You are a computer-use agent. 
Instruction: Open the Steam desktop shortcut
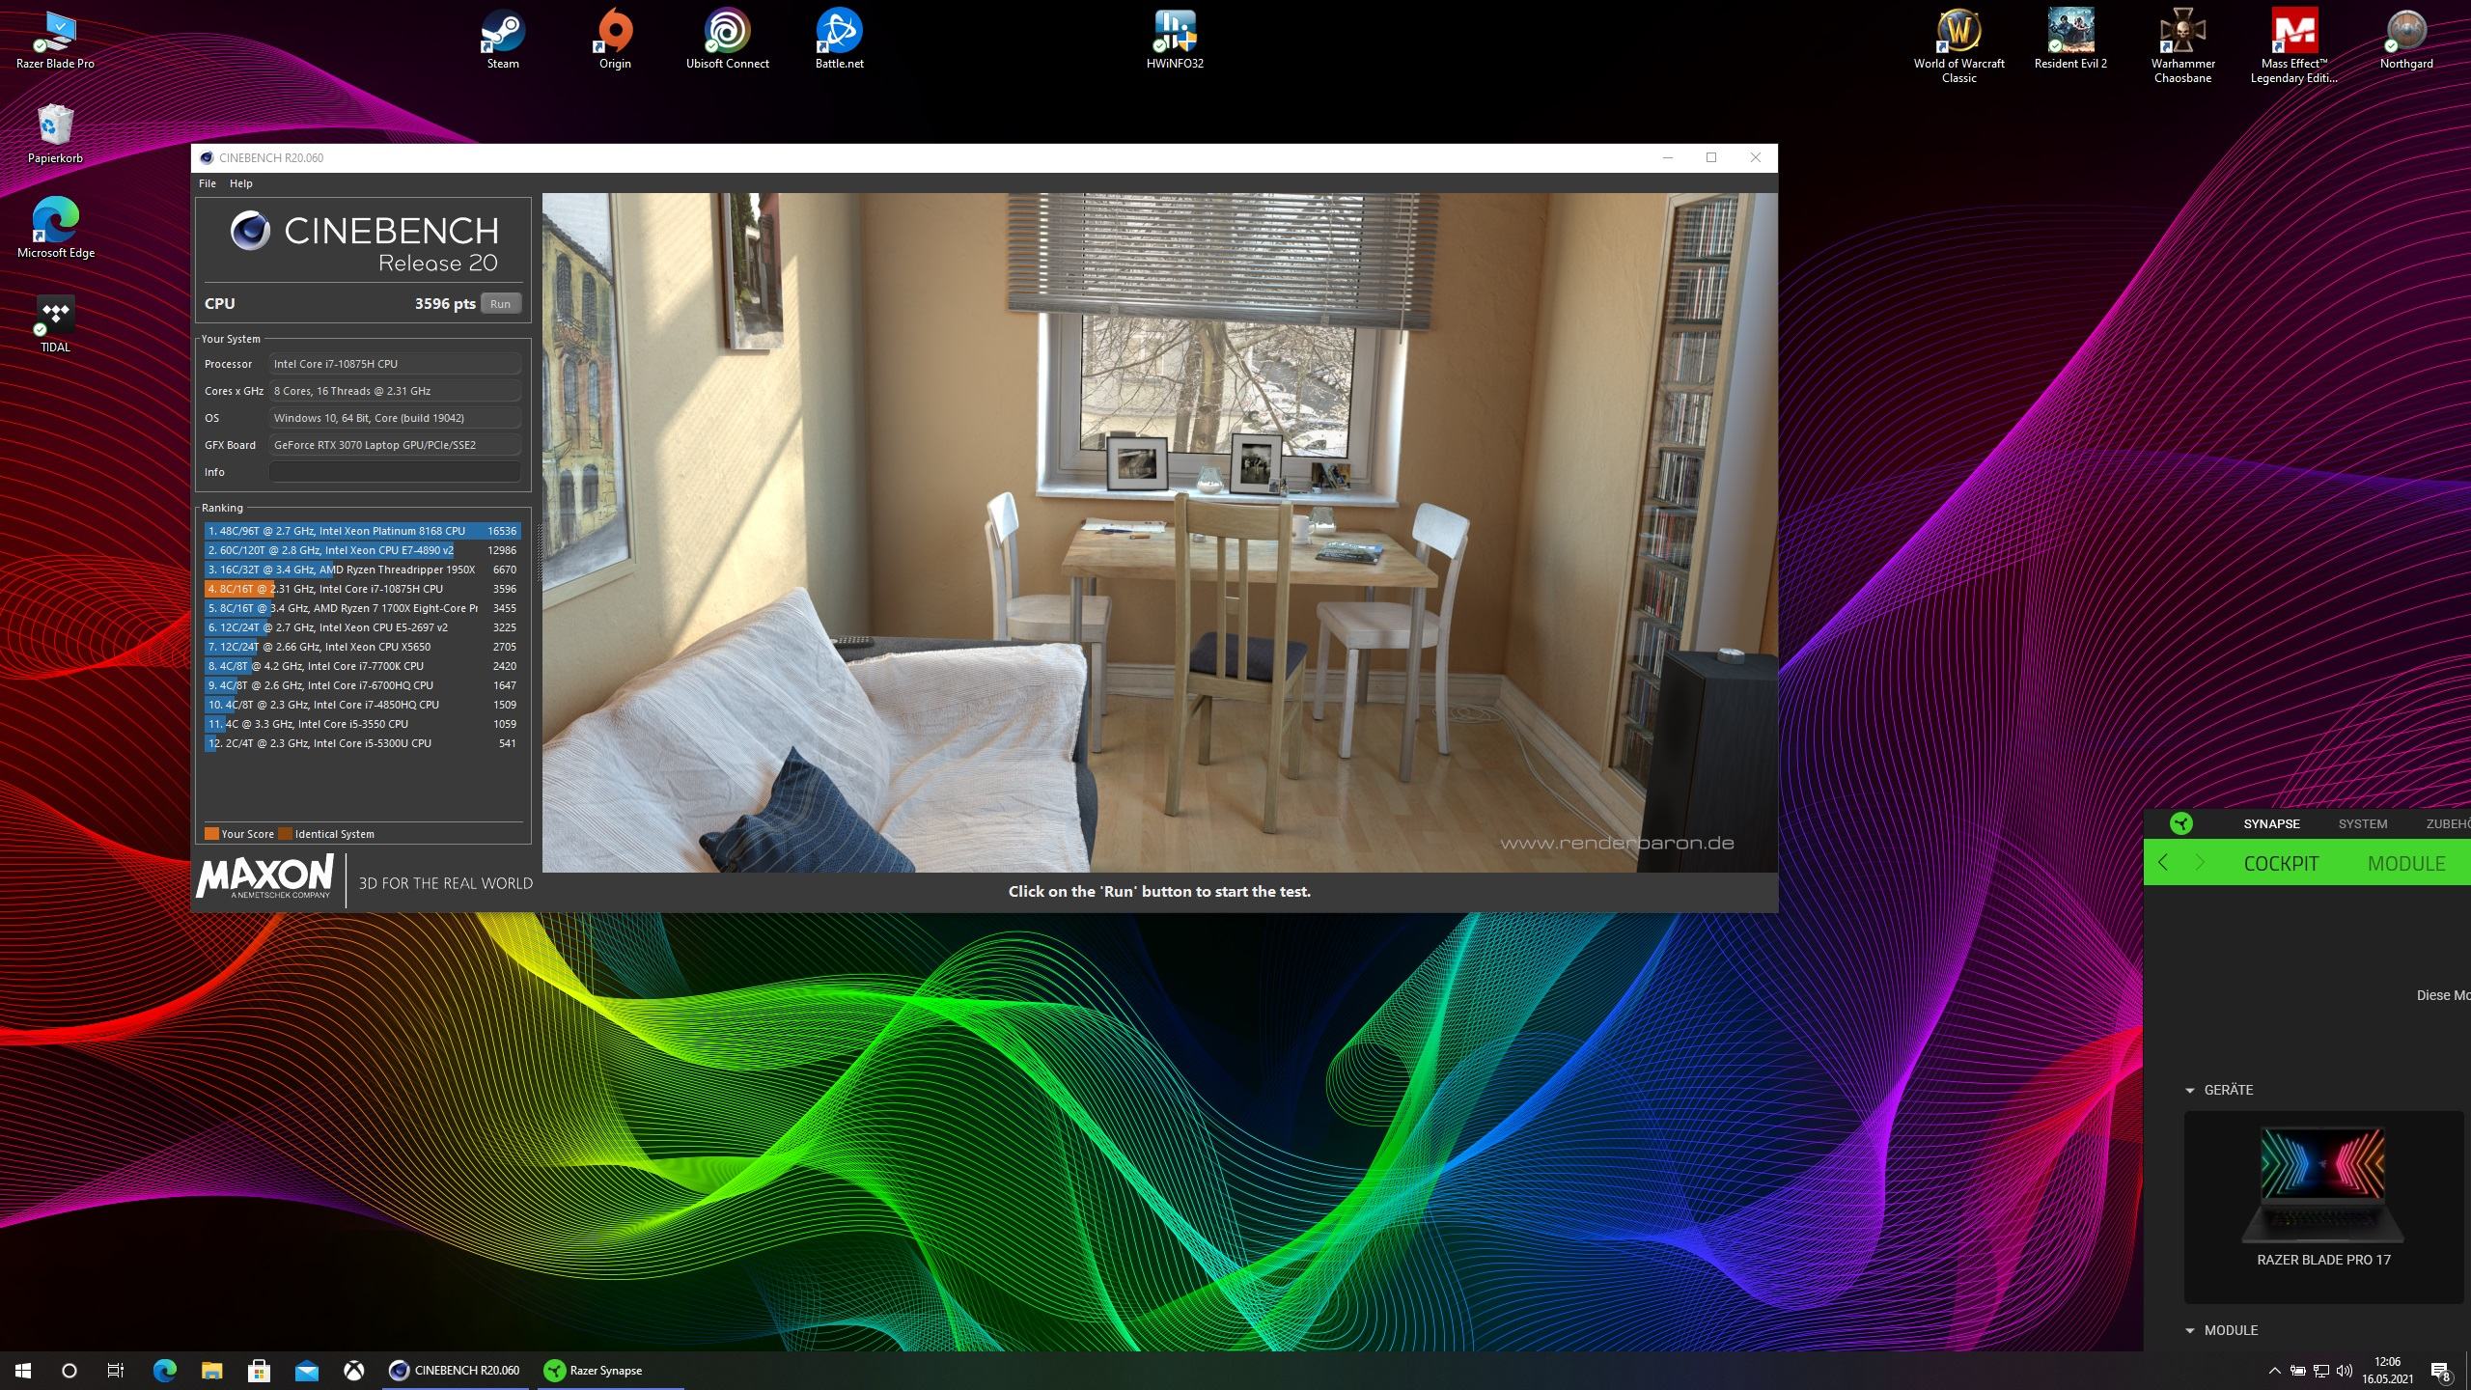pyautogui.click(x=503, y=41)
